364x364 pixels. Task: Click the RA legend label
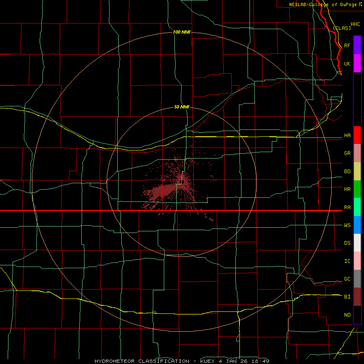point(347,207)
